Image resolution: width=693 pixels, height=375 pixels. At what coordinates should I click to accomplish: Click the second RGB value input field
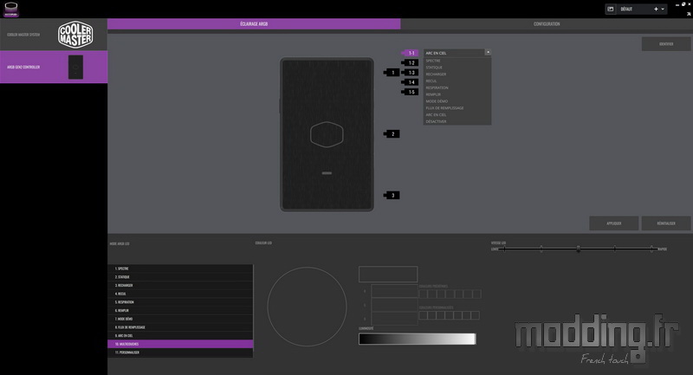(x=394, y=305)
